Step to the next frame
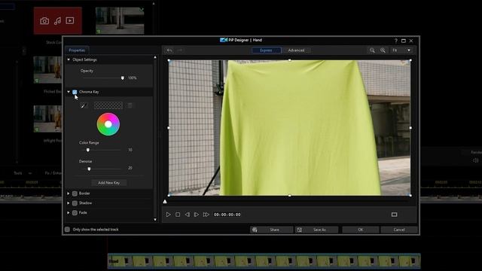This screenshot has height=271, width=482. coord(197,215)
